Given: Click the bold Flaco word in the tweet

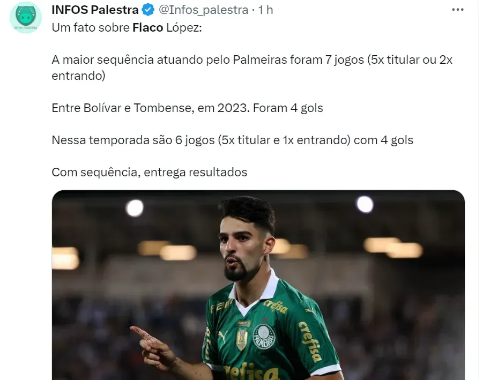Looking at the screenshot, I should (x=148, y=28).
